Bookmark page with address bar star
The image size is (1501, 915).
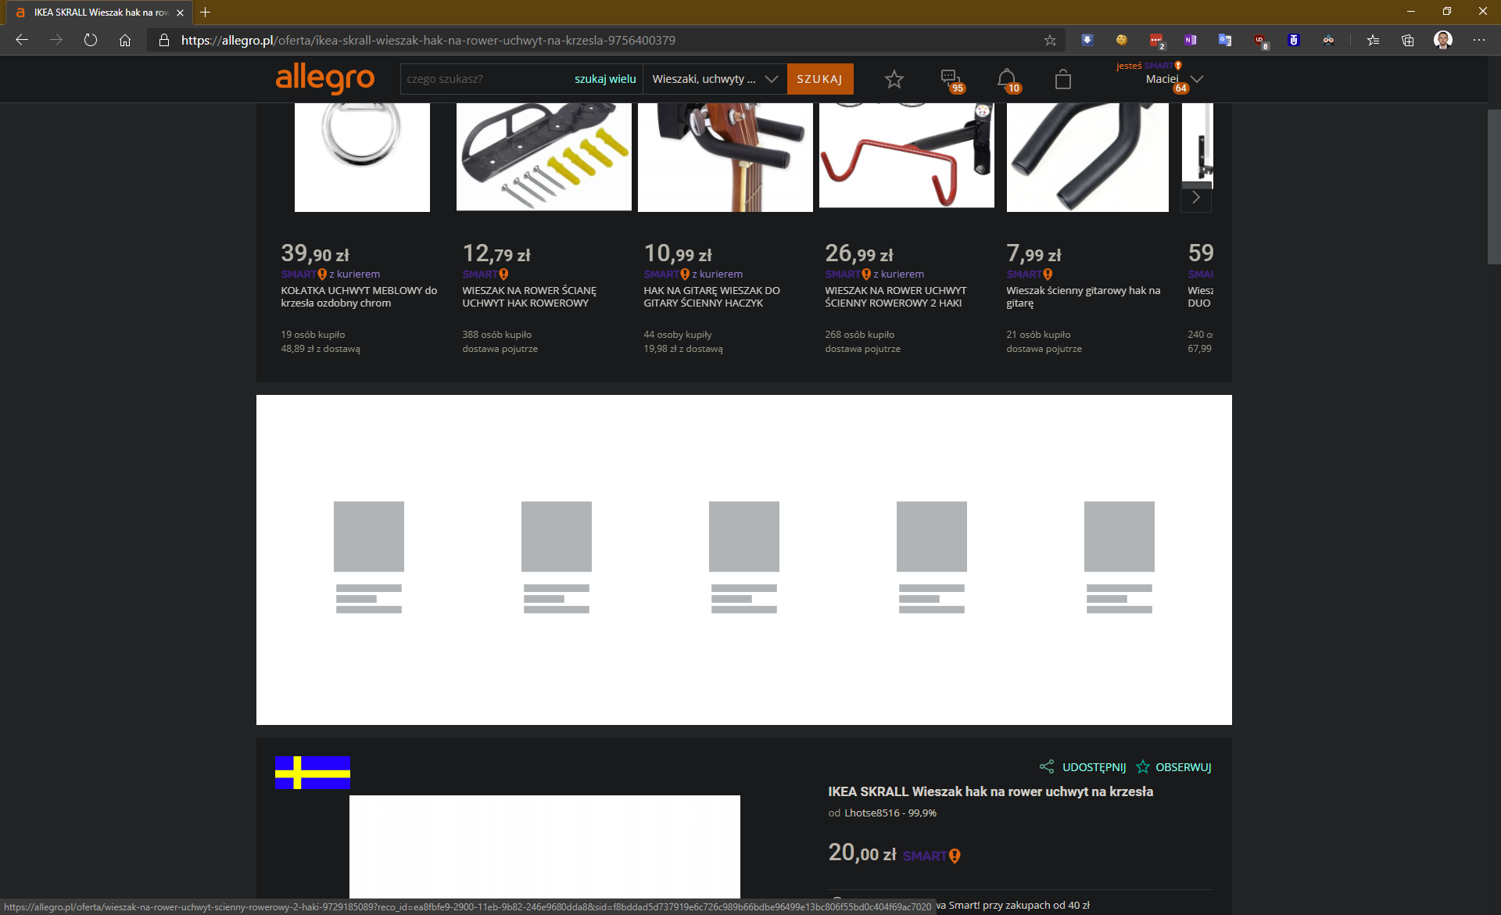[x=1050, y=40]
